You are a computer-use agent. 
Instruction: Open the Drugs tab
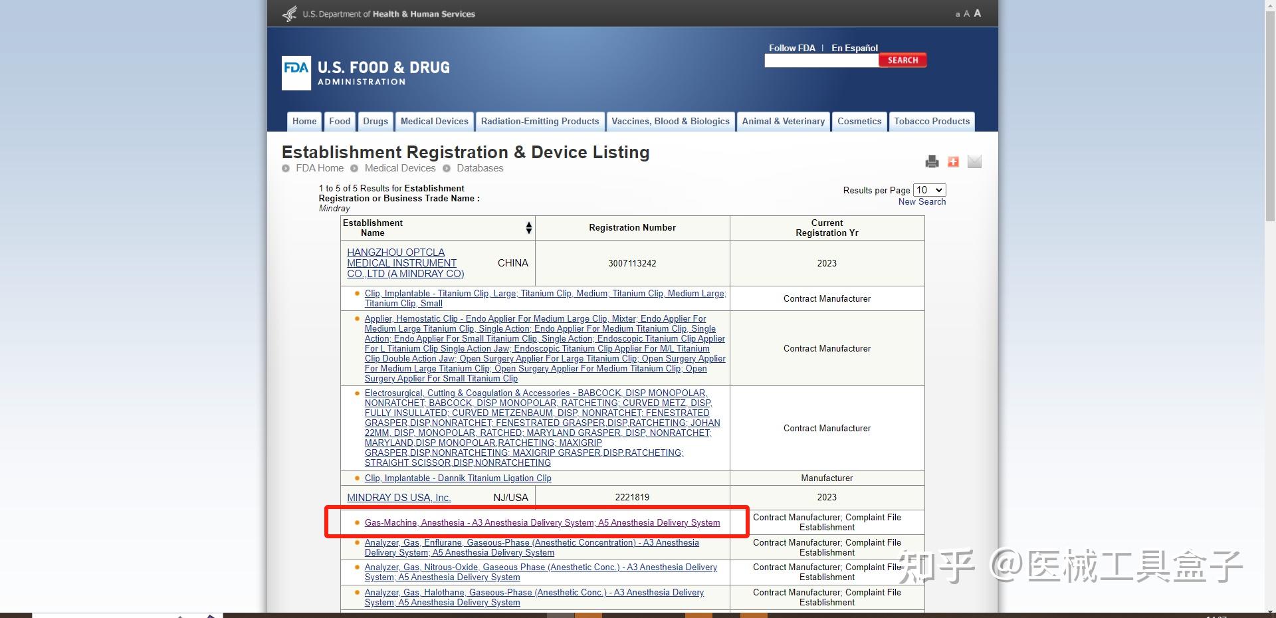click(375, 122)
